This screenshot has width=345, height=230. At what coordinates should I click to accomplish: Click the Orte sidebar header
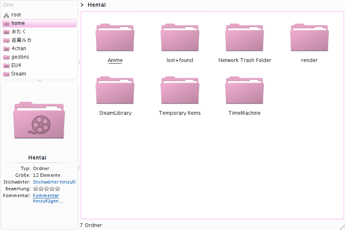point(8,5)
